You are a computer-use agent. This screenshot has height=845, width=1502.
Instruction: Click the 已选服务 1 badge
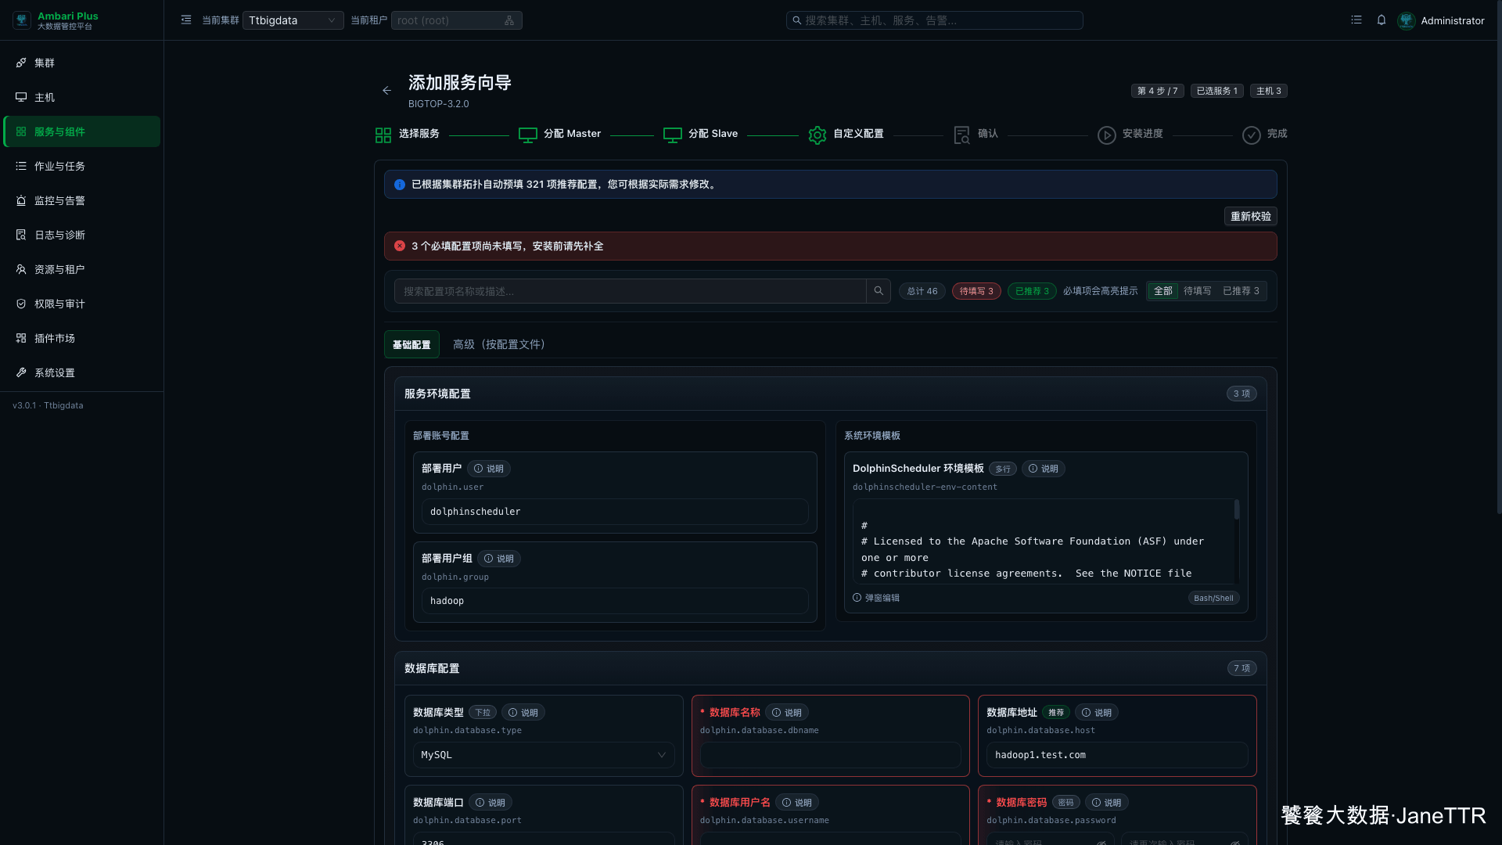1217,91
